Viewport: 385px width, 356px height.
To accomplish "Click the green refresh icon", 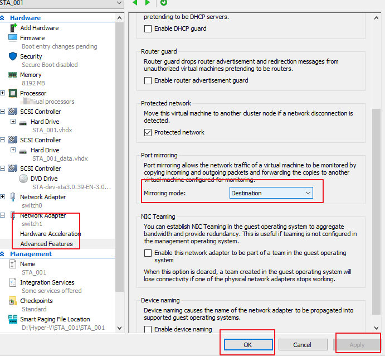I will 163,2.
